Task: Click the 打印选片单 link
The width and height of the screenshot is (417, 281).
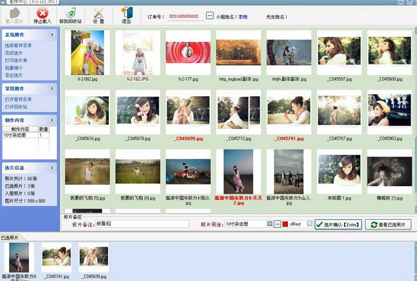Action: click(x=16, y=61)
